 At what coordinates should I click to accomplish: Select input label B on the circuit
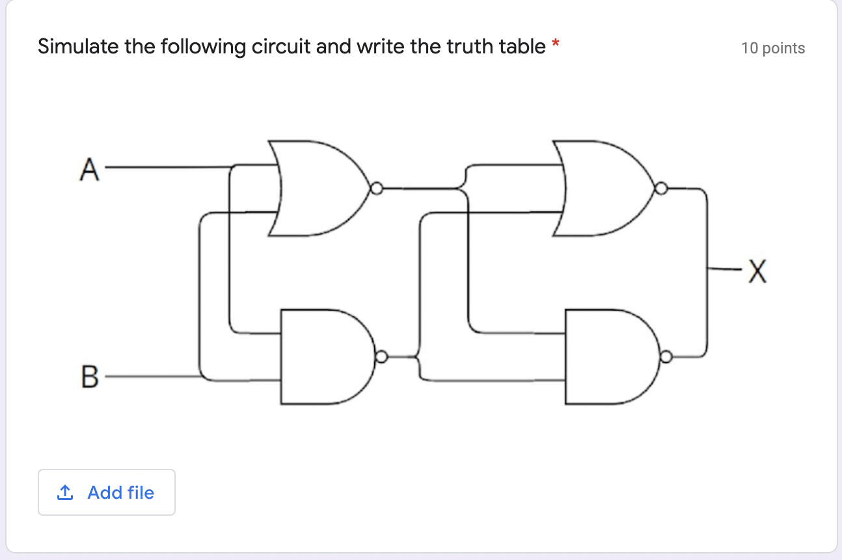click(89, 376)
